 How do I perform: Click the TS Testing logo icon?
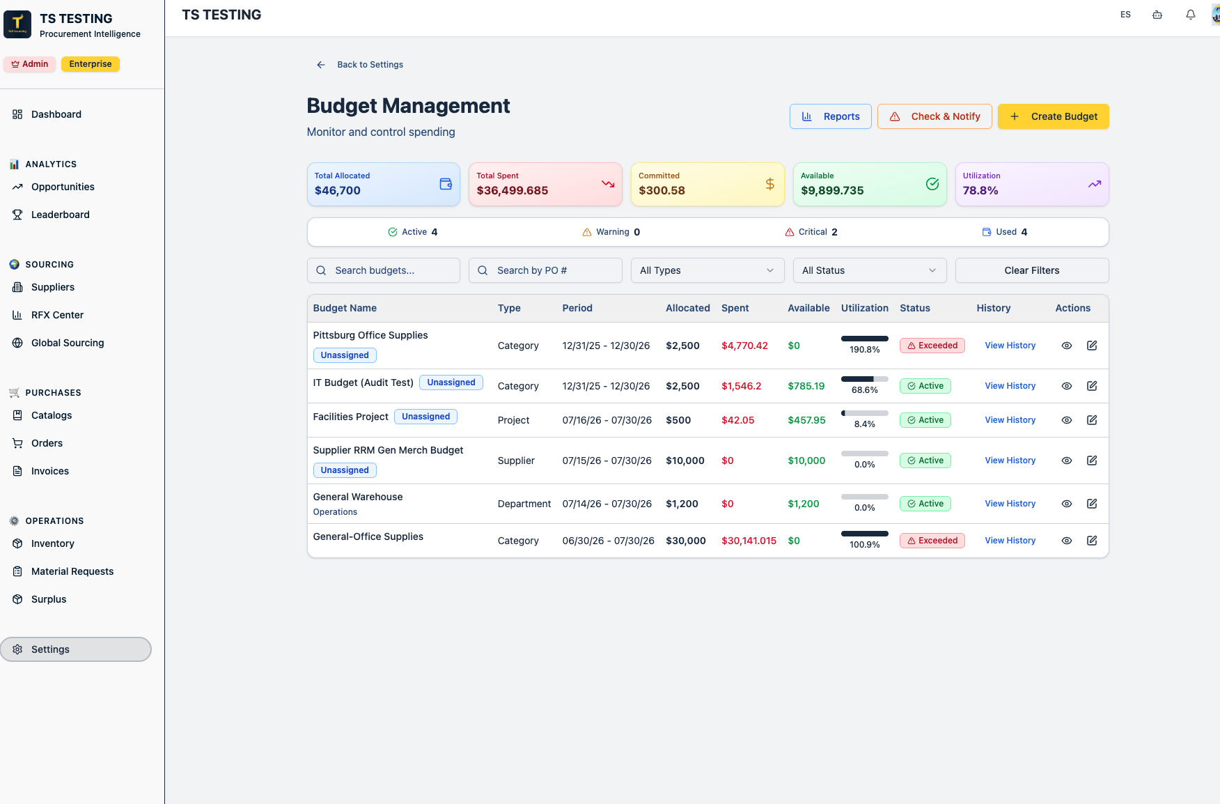click(x=17, y=24)
